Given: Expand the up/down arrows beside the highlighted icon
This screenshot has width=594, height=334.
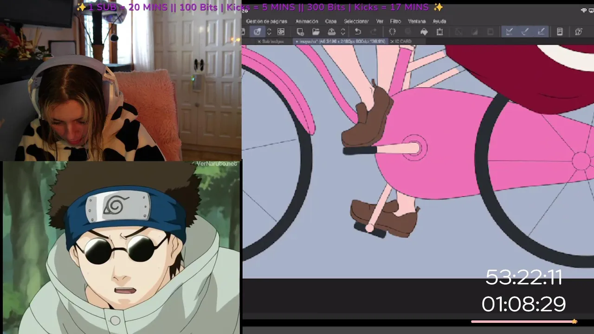Looking at the screenshot, I should point(269,32).
